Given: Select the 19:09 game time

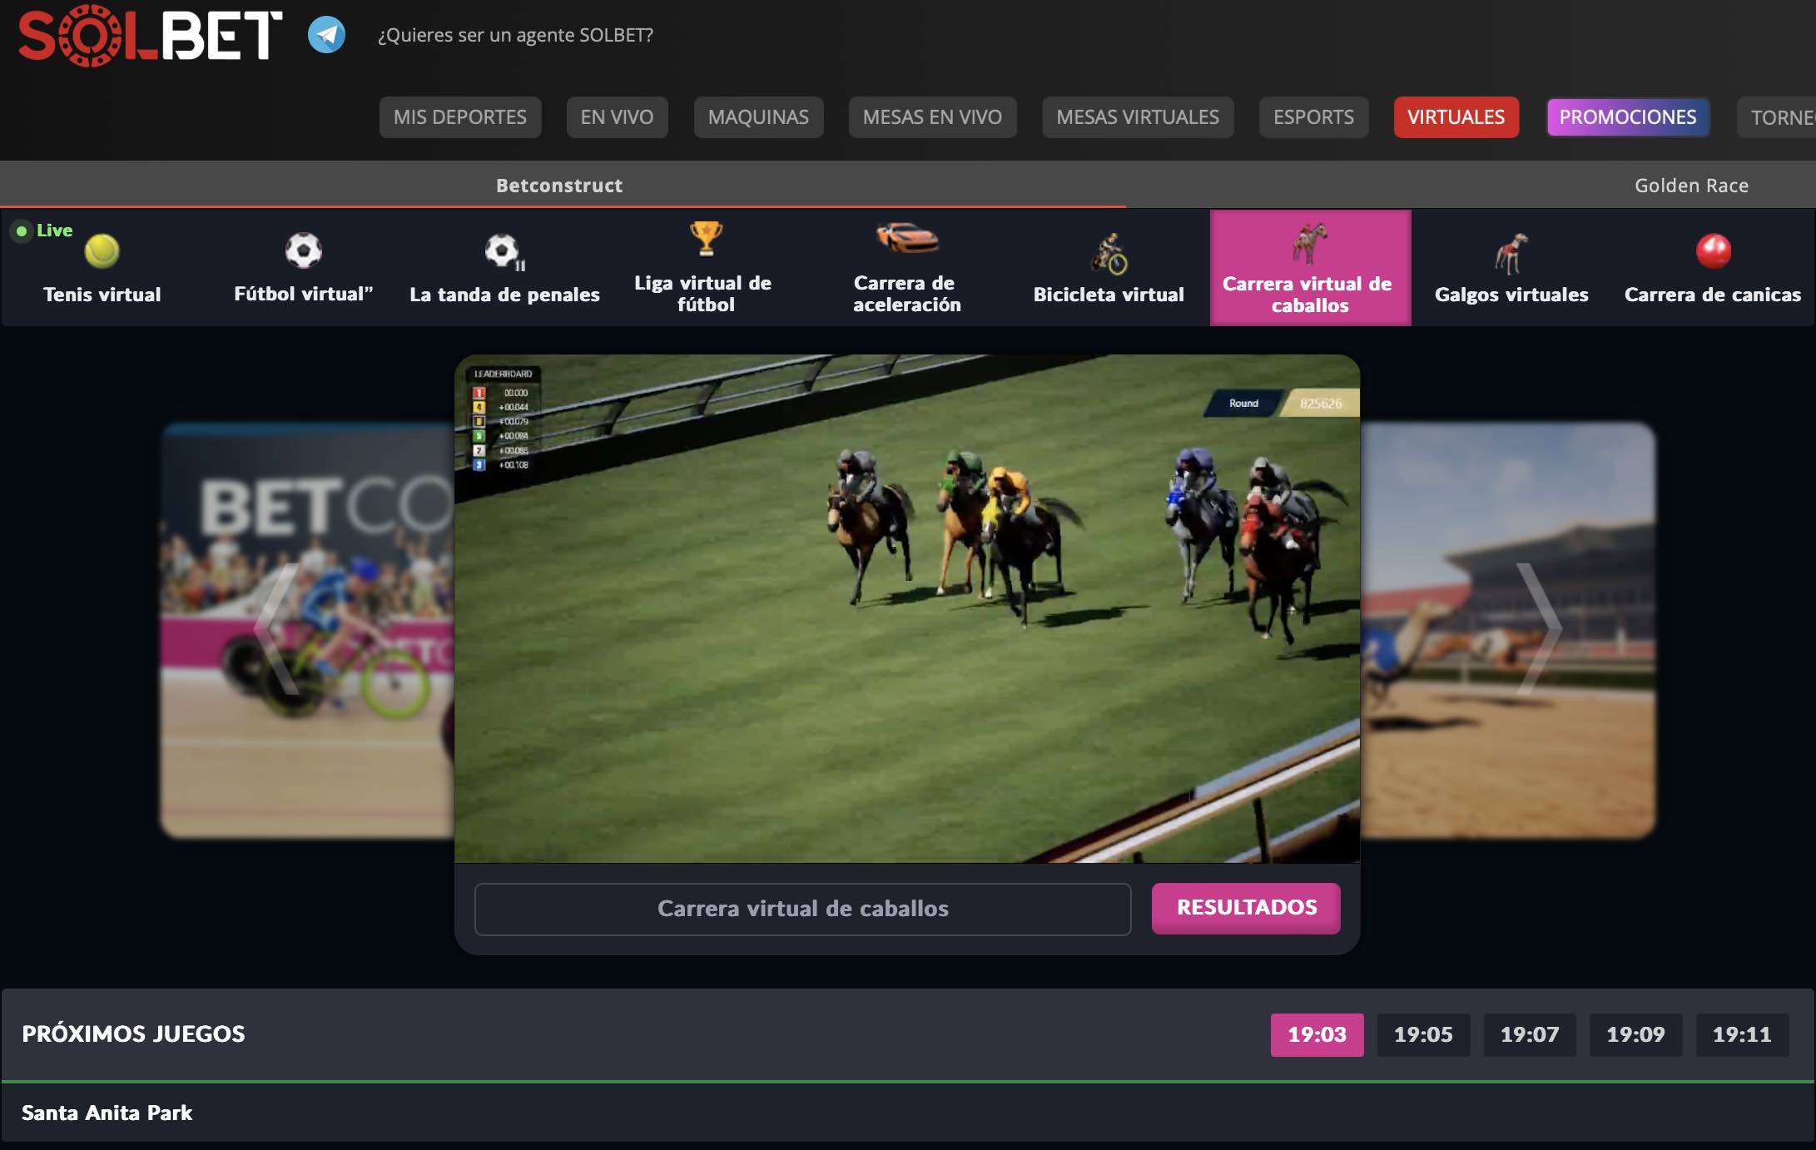Looking at the screenshot, I should coord(1635,1034).
